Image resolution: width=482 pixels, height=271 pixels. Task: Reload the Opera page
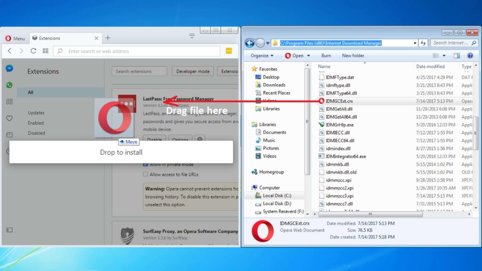point(33,51)
